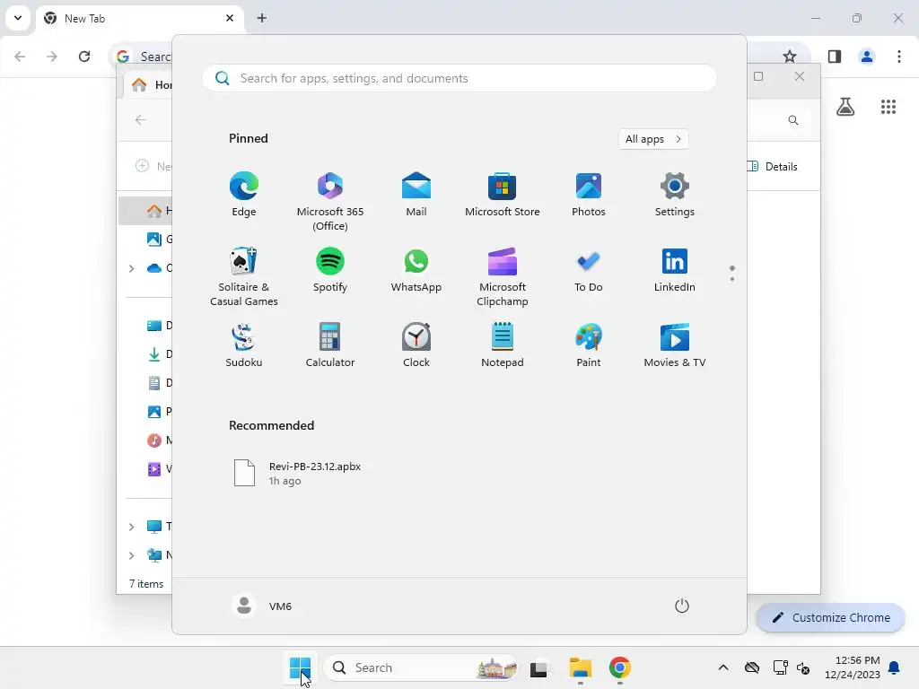Open Task View from the taskbar
The height and width of the screenshot is (689, 919).
point(538,667)
